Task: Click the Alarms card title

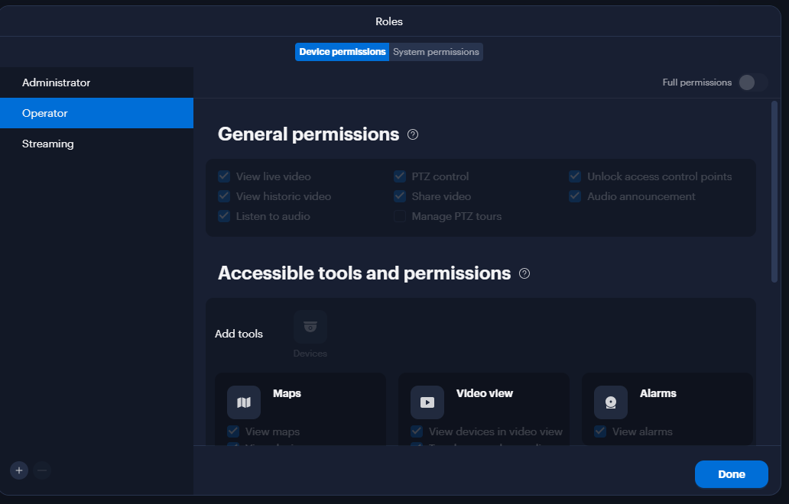Action: click(657, 393)
